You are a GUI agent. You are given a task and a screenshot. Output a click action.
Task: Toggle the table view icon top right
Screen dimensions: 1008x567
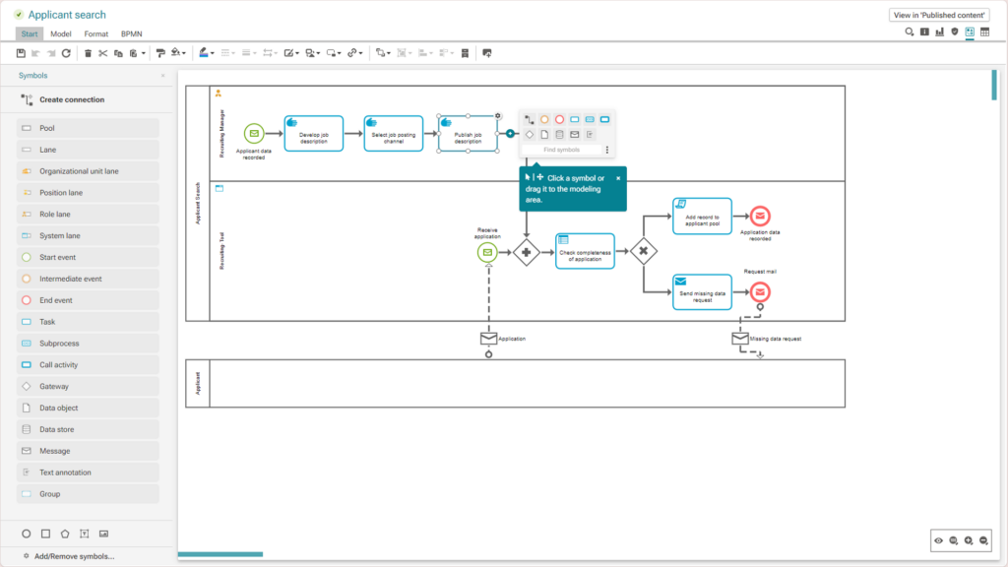pos(985,31)
